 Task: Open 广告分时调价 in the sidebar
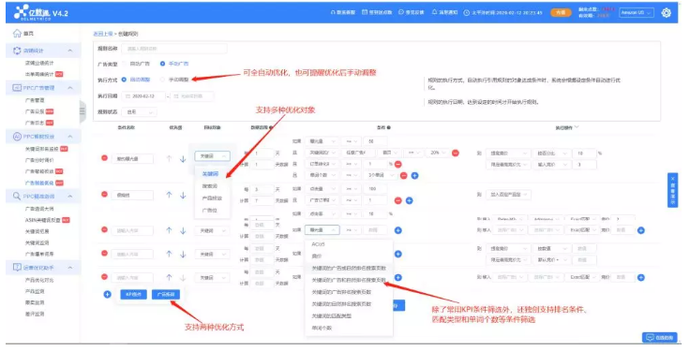tap(39, 160)
